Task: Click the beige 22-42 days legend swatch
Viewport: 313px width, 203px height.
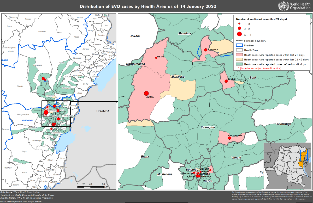Action: point(239,60)
